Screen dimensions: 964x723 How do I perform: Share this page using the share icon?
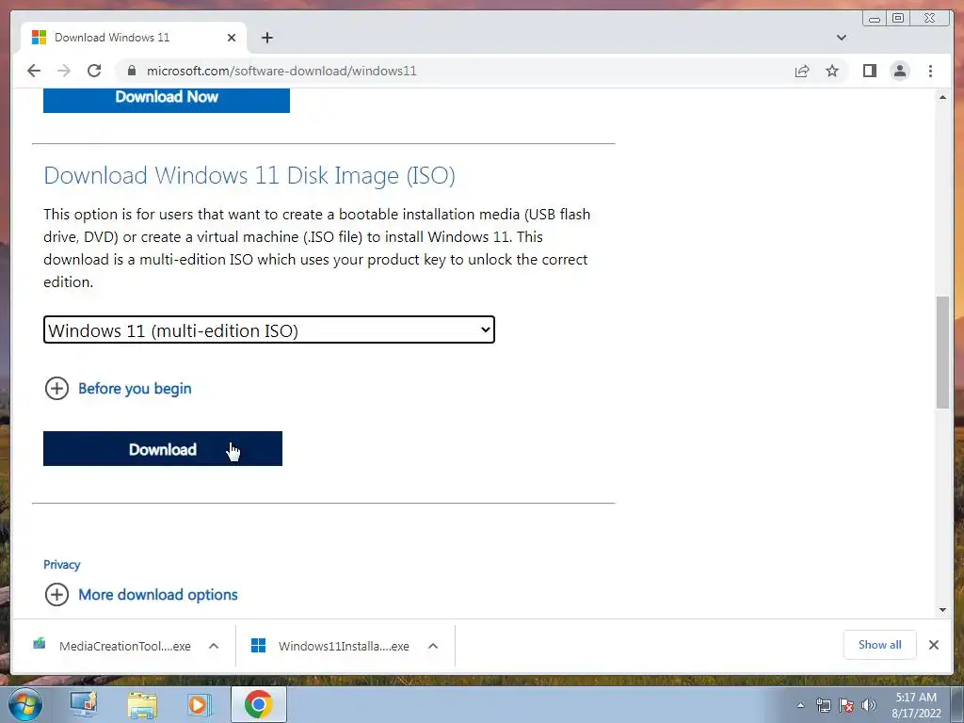802,71
